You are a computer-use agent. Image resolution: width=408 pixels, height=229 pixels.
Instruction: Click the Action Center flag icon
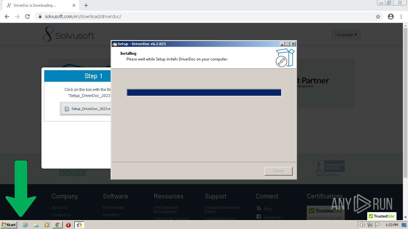coord(378,225)
